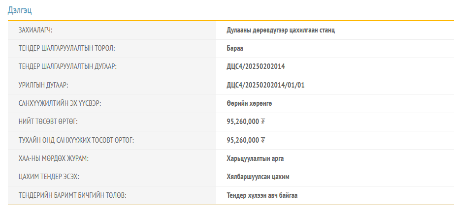Click ТЕНДЕР ШАЛГАРУУЛАЛТЫН ДУГААР label
Viewport: 454px width, 215px height.
pyautogui.click(x=67, y=66)
